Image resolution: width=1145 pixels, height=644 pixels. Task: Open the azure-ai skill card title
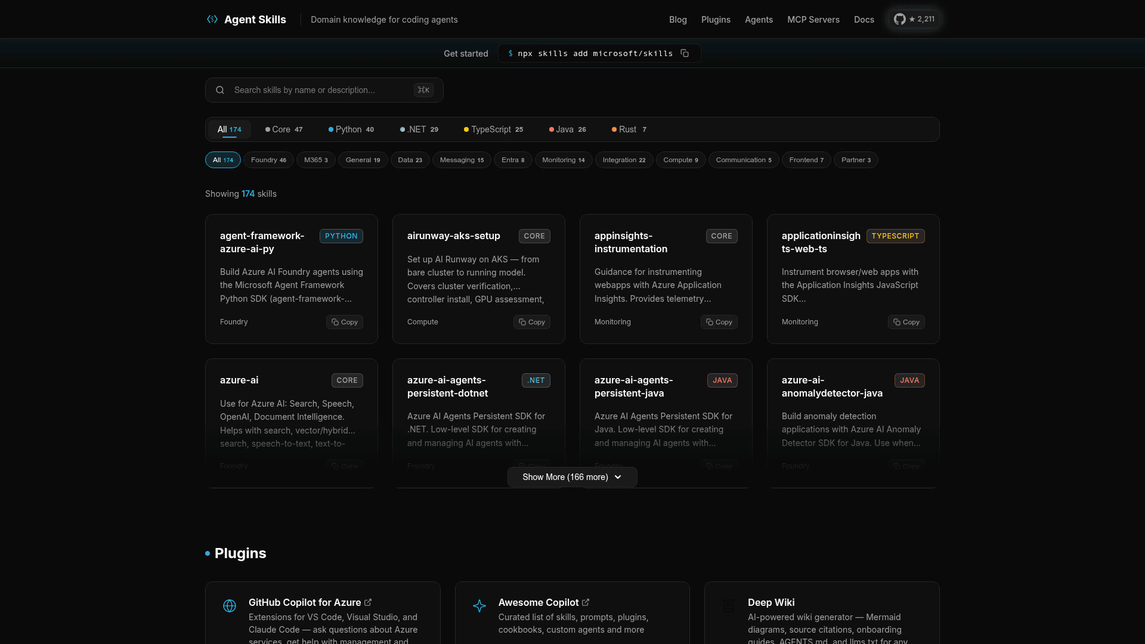(239, 380)
